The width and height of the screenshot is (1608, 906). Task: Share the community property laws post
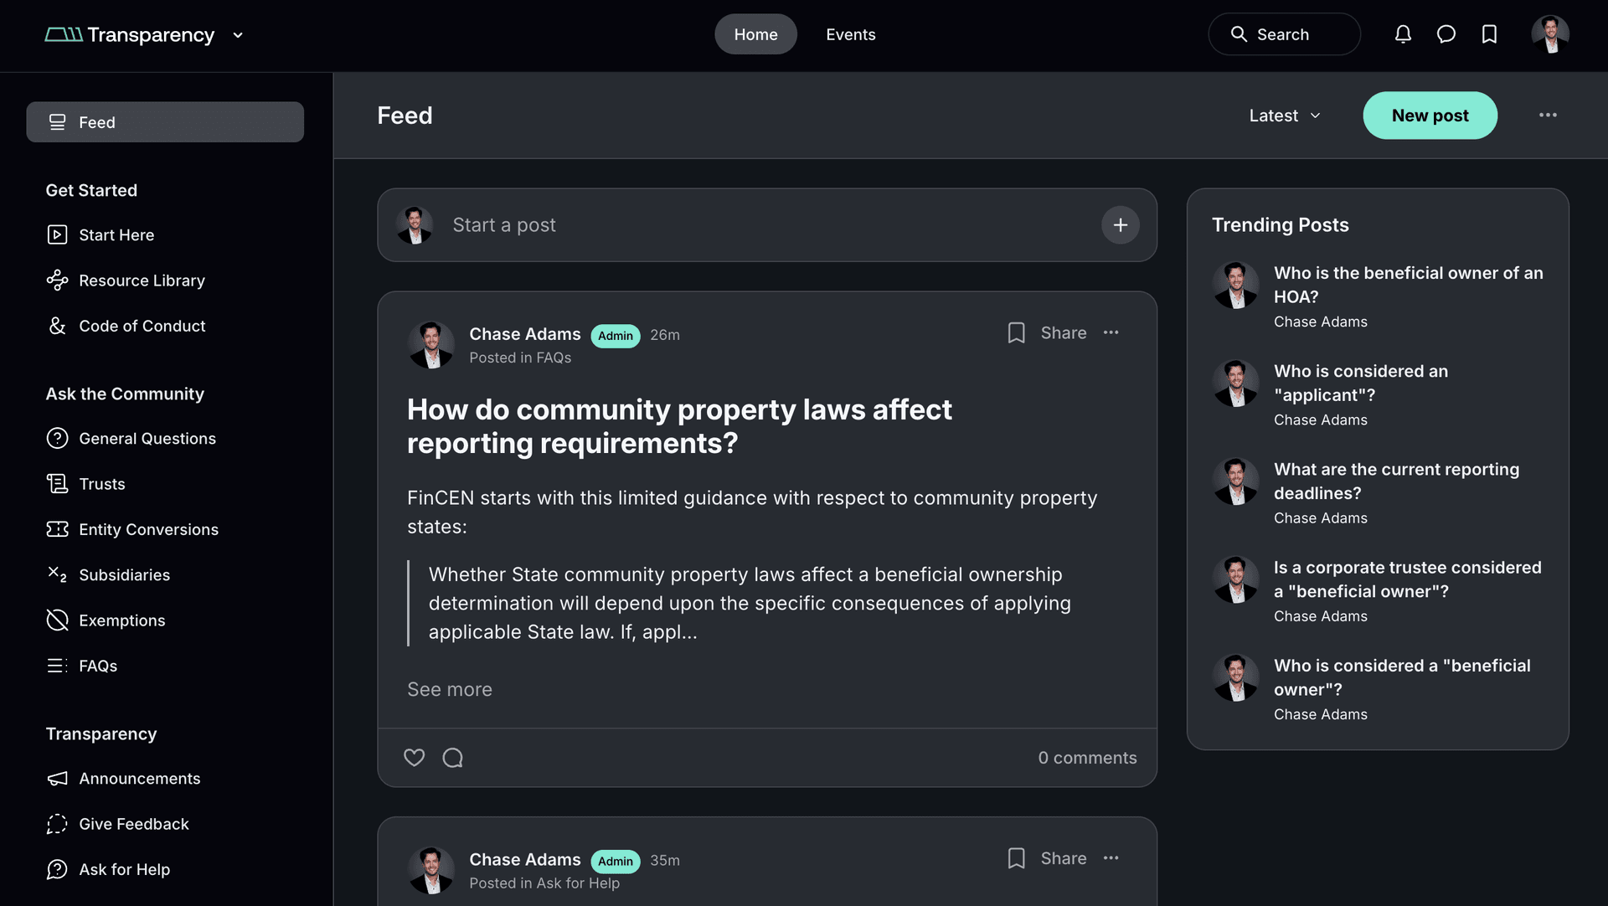point(1064,333)
